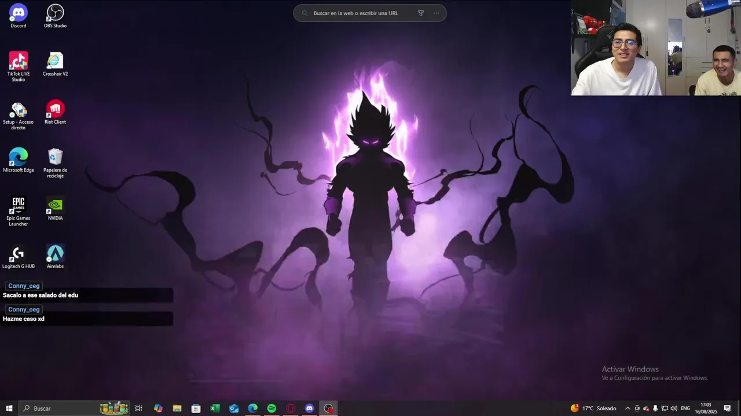Switch to Discord in the taskbar
This screenshot has height=416, width=741.
(310, 408)
